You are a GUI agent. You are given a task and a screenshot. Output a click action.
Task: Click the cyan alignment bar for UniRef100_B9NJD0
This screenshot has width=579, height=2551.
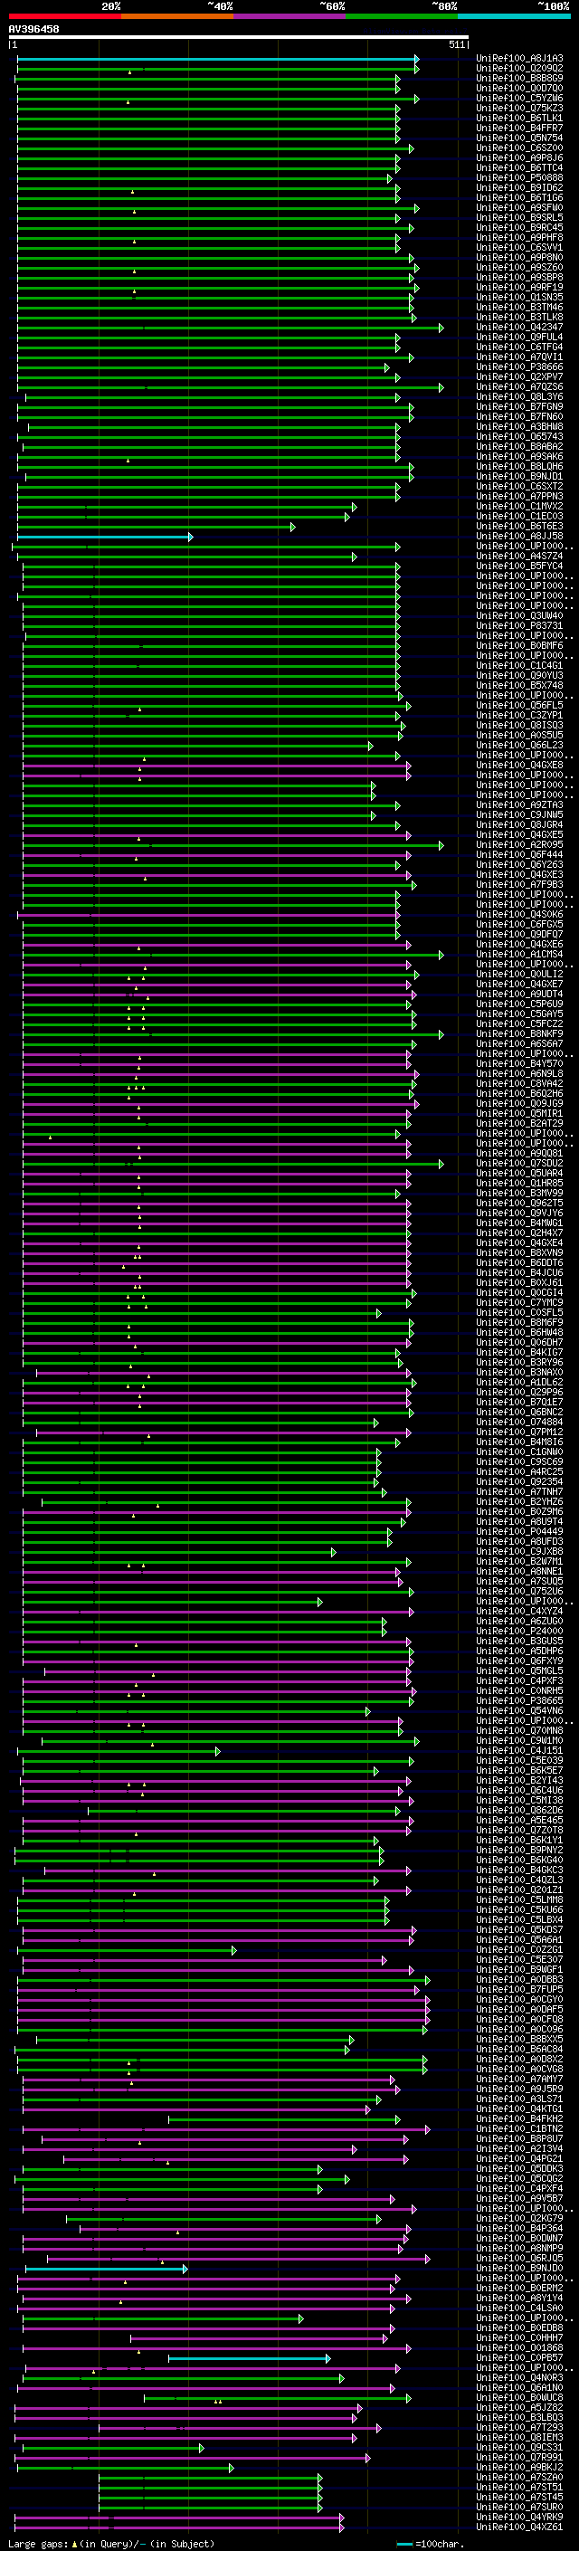click(106, 2268)
